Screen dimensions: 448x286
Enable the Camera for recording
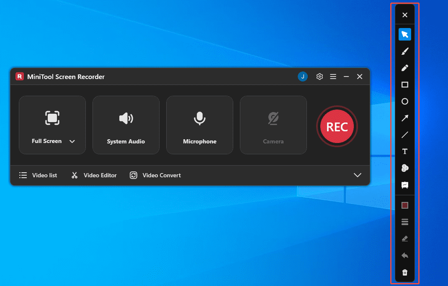click(273, 125)
